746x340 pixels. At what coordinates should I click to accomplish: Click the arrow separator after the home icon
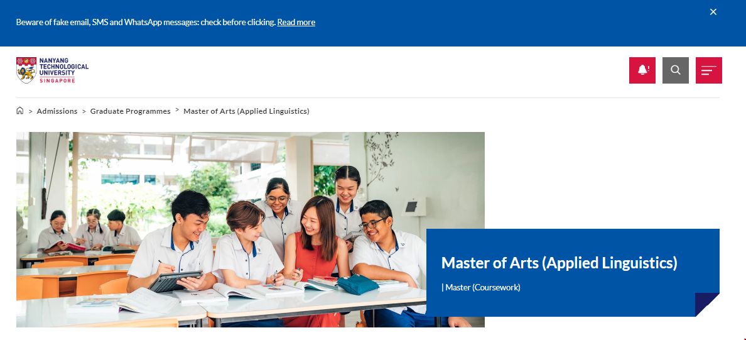(x=30, y=111)
